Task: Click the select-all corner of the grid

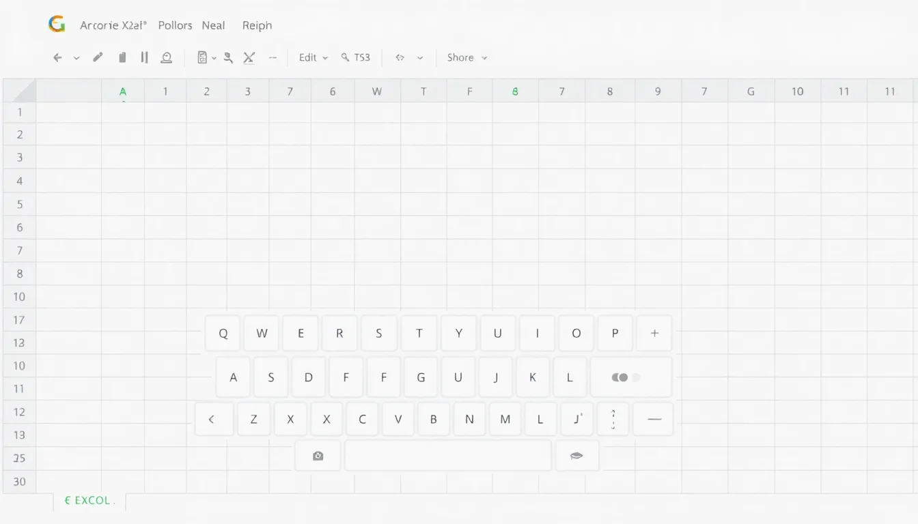Action: point(19,91)
